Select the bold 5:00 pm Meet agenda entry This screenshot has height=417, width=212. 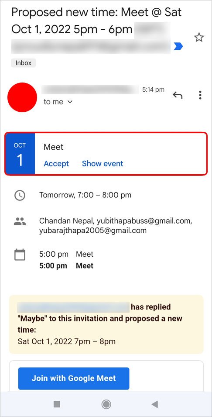(x=66, y=265)
